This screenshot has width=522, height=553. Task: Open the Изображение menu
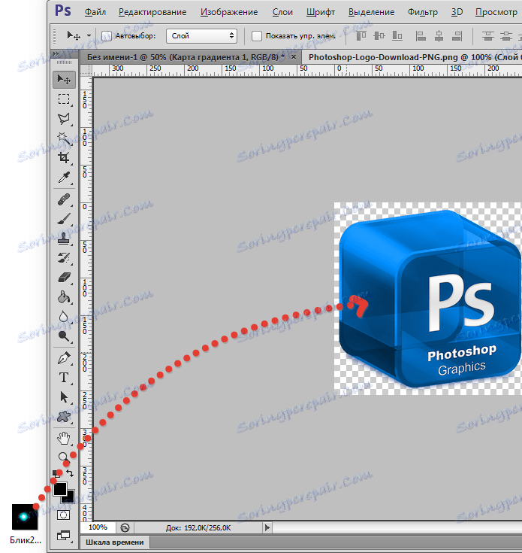pos(229,12)
